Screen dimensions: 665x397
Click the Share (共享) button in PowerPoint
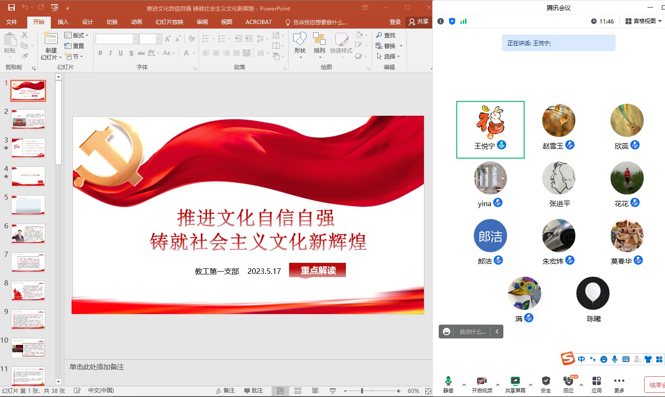(418, 22)
